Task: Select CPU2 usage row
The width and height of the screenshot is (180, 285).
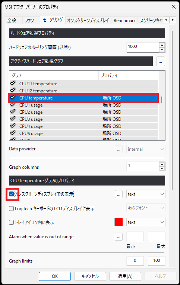Action: click(x=83, y=112)
